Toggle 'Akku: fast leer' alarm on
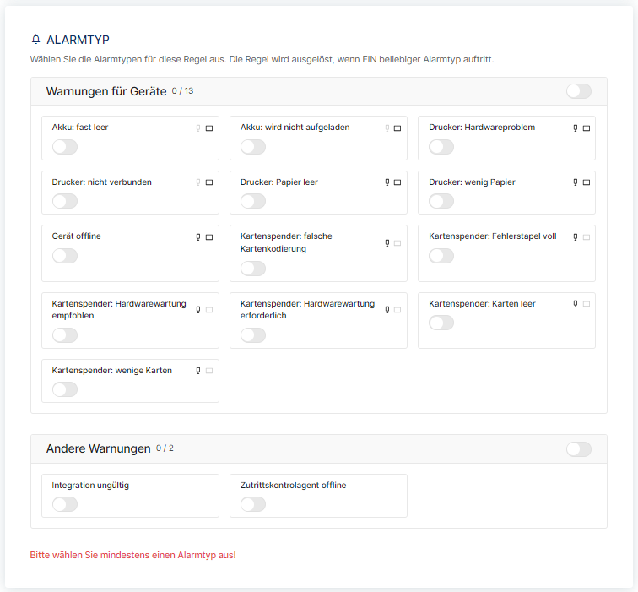This screenshot has height=592, width=638. coord(65,147)
